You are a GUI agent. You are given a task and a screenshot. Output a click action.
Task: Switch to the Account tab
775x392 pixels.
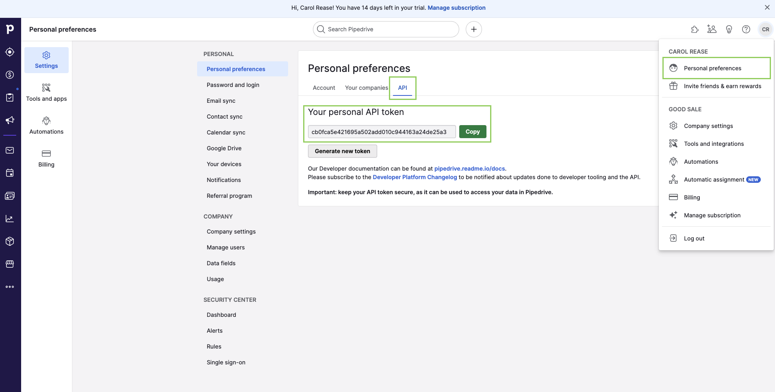pos(323,88)
